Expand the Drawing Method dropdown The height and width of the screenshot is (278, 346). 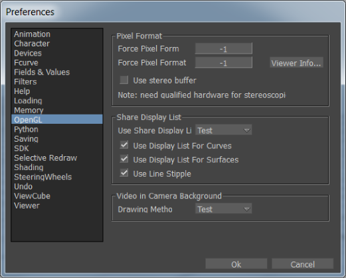pyautogui.click(x=223, y=208)
